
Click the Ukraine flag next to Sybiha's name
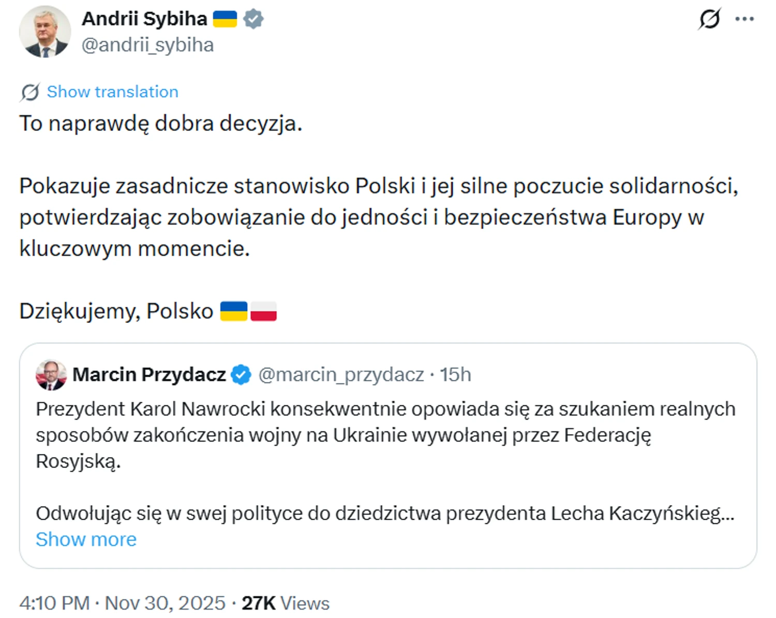pos(225,19)
